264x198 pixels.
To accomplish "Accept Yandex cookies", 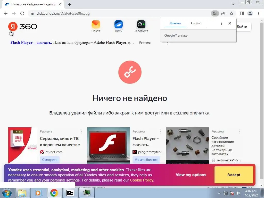I will 234,175.
